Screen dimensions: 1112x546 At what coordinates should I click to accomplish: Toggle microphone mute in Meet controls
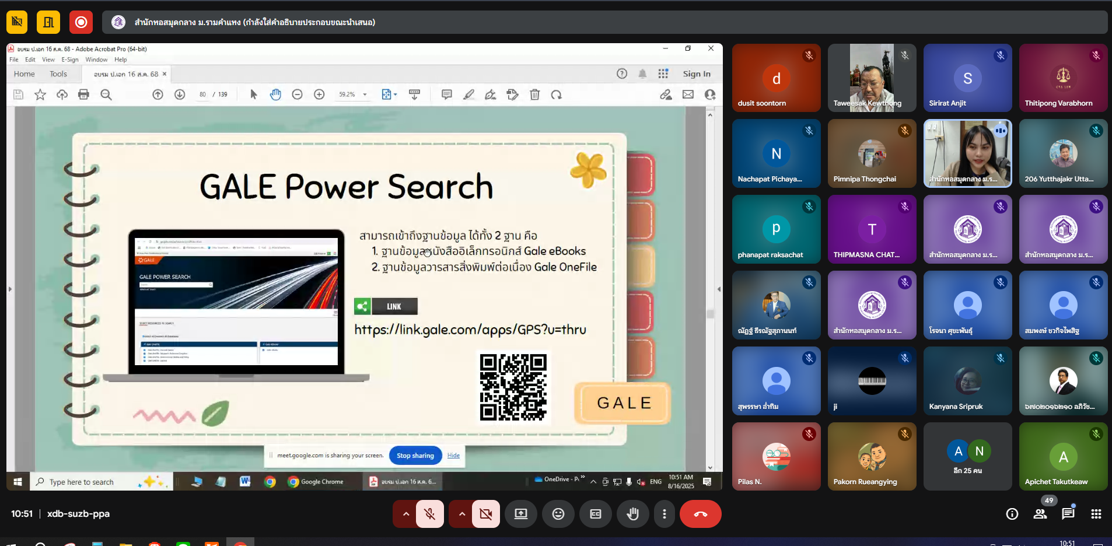pyautogui.click(x=430, y=514)
